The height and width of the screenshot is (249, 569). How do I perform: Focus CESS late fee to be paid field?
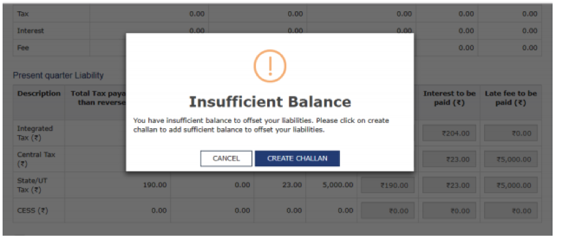pyautogui.click(x=511, y=211)
